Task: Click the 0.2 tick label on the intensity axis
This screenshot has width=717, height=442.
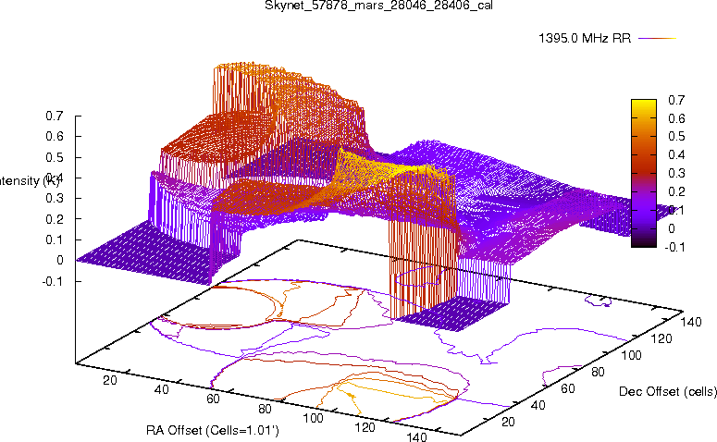Action: pos(54,219)
